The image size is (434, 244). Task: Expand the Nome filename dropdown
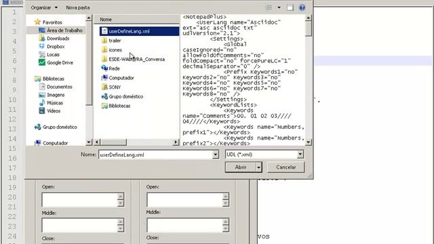coord(216,155)
